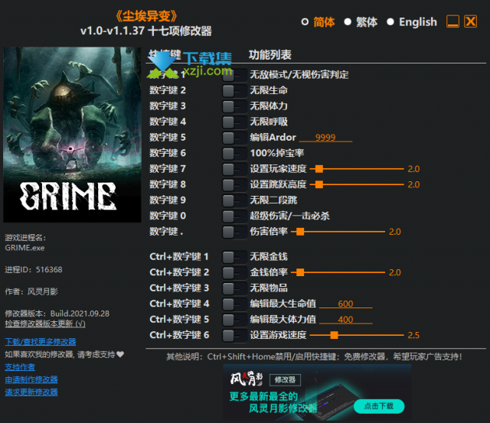Click the 数字键 7 hotkey label
Screen dimensions: 490x423
[x=168, y=169]
